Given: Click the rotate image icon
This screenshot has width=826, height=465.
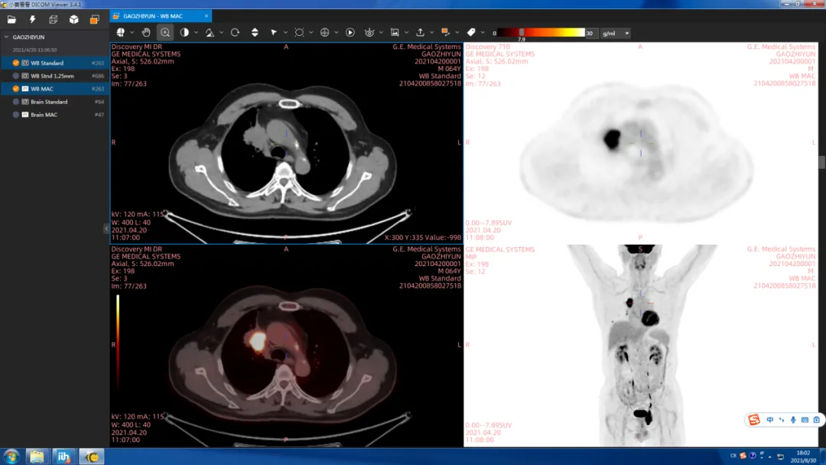Looking at the screenshot, I should coord(235,33).
